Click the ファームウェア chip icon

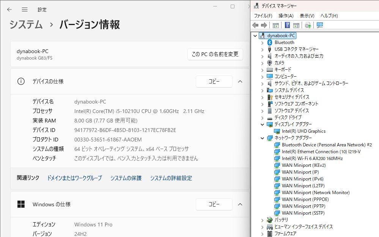click(x=270, y=233)
